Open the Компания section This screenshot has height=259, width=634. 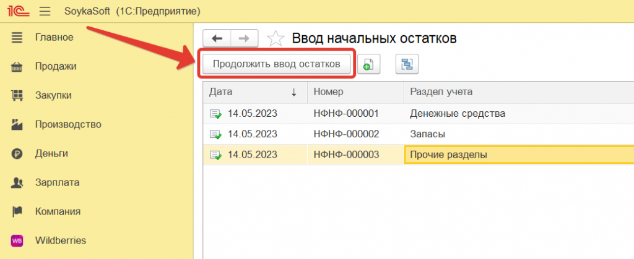pyautogui.click(x=58, y=211)
